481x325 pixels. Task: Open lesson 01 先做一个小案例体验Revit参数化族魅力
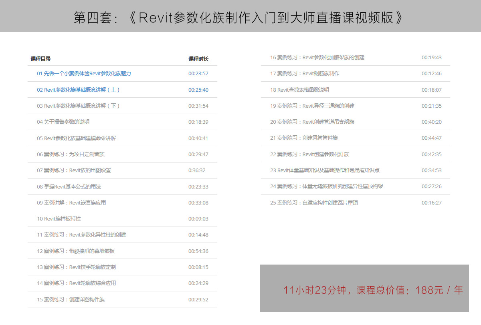point(84,74)
